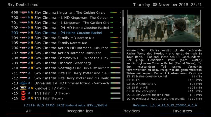Screen dimensions: 211x117
Task: Open the Providers list
Action: [131, 111]
